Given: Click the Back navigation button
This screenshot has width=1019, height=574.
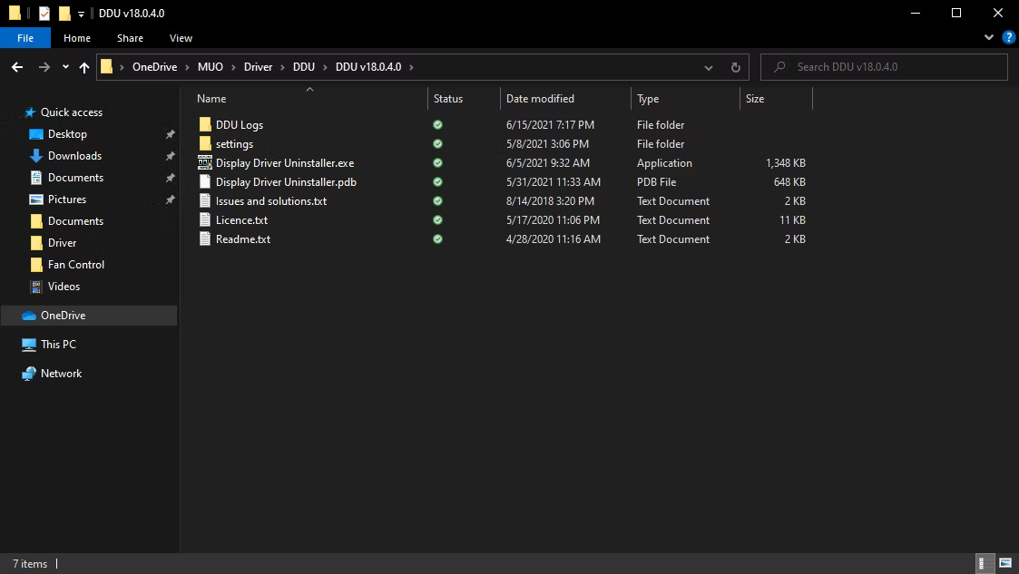Looking at the screenshot, I should [x=16, y=66].
